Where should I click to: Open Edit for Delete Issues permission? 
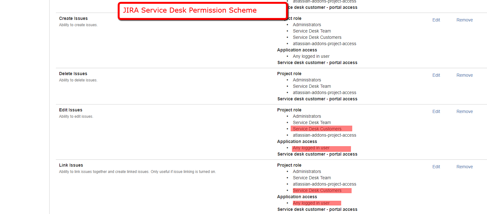[436, 75]
